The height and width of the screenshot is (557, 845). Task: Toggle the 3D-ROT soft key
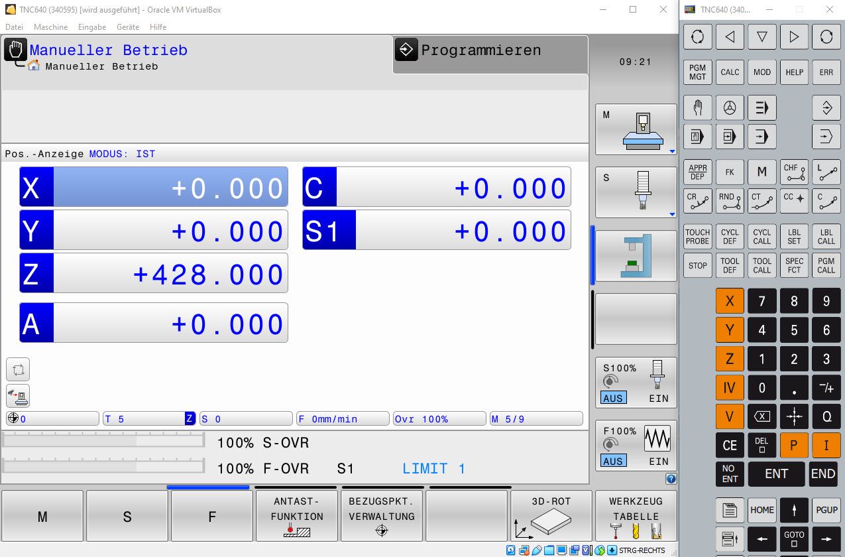(x=551, y=516)
